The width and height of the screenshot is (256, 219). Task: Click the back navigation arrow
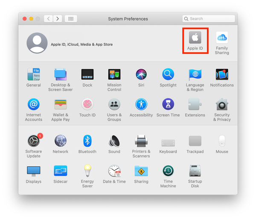(49, 19)
